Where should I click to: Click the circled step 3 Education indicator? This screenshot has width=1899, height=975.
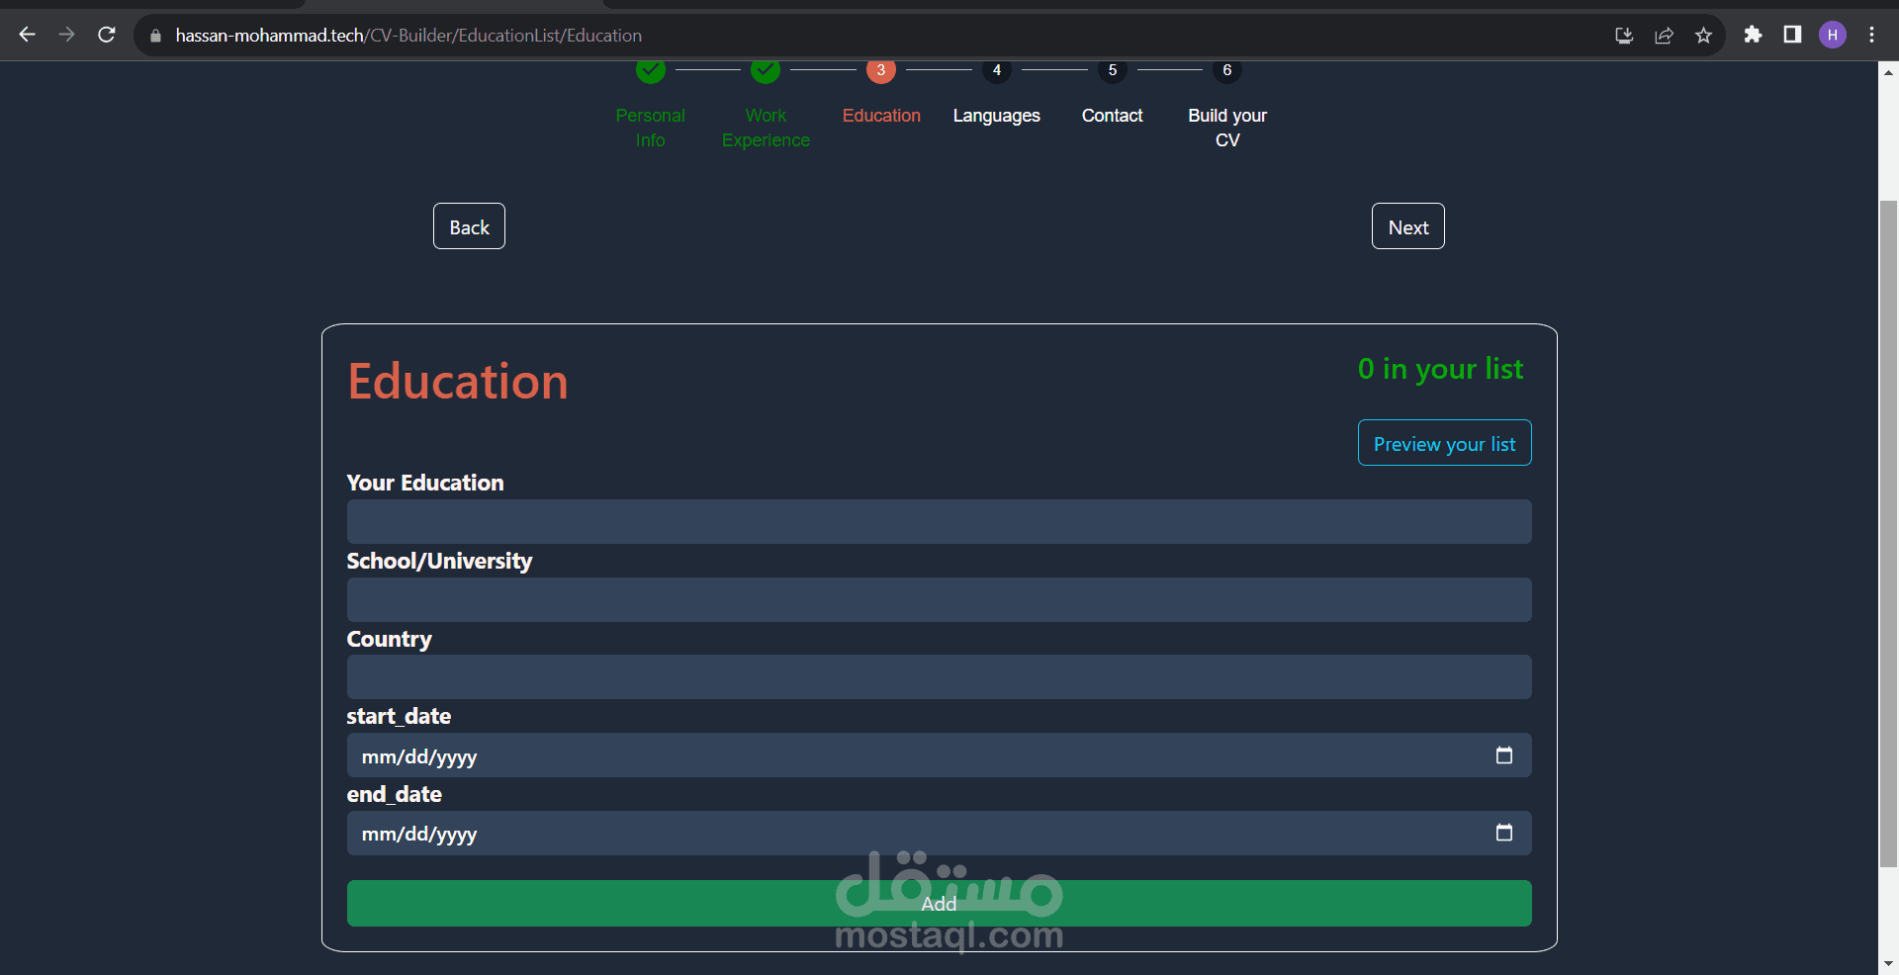(x=881, y=70)
